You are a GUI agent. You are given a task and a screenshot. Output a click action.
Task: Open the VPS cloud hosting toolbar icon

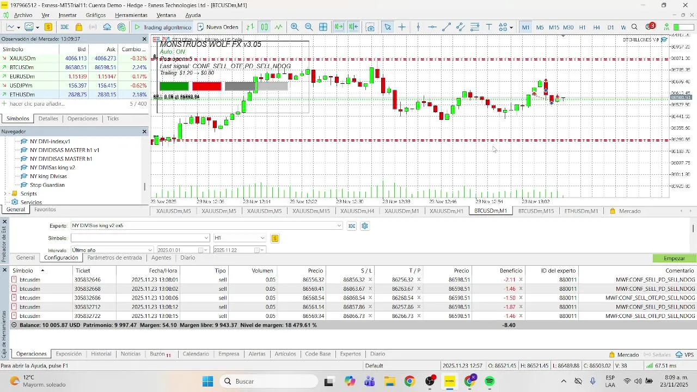(x=107, y=27)
